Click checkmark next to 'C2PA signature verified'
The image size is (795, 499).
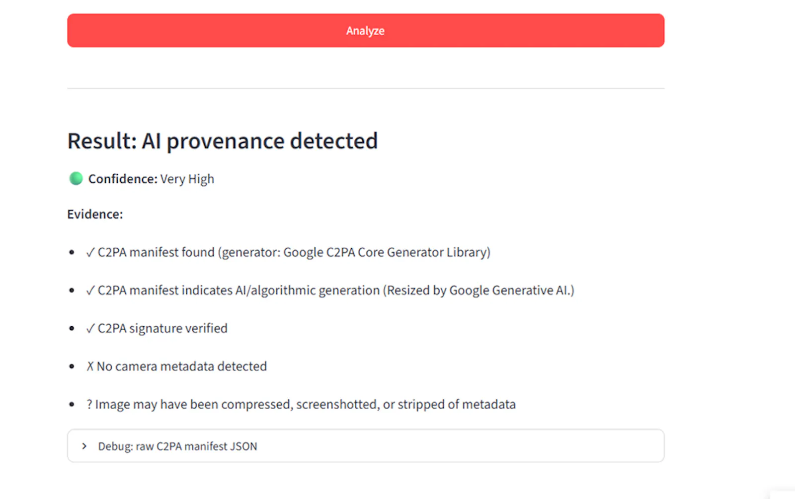[90, 328]
